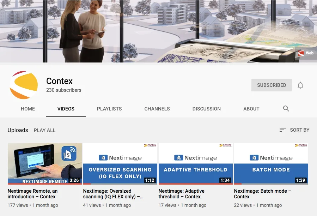
Task: Click the 1:12 duration badge
Action: click(x=150, y=180)
